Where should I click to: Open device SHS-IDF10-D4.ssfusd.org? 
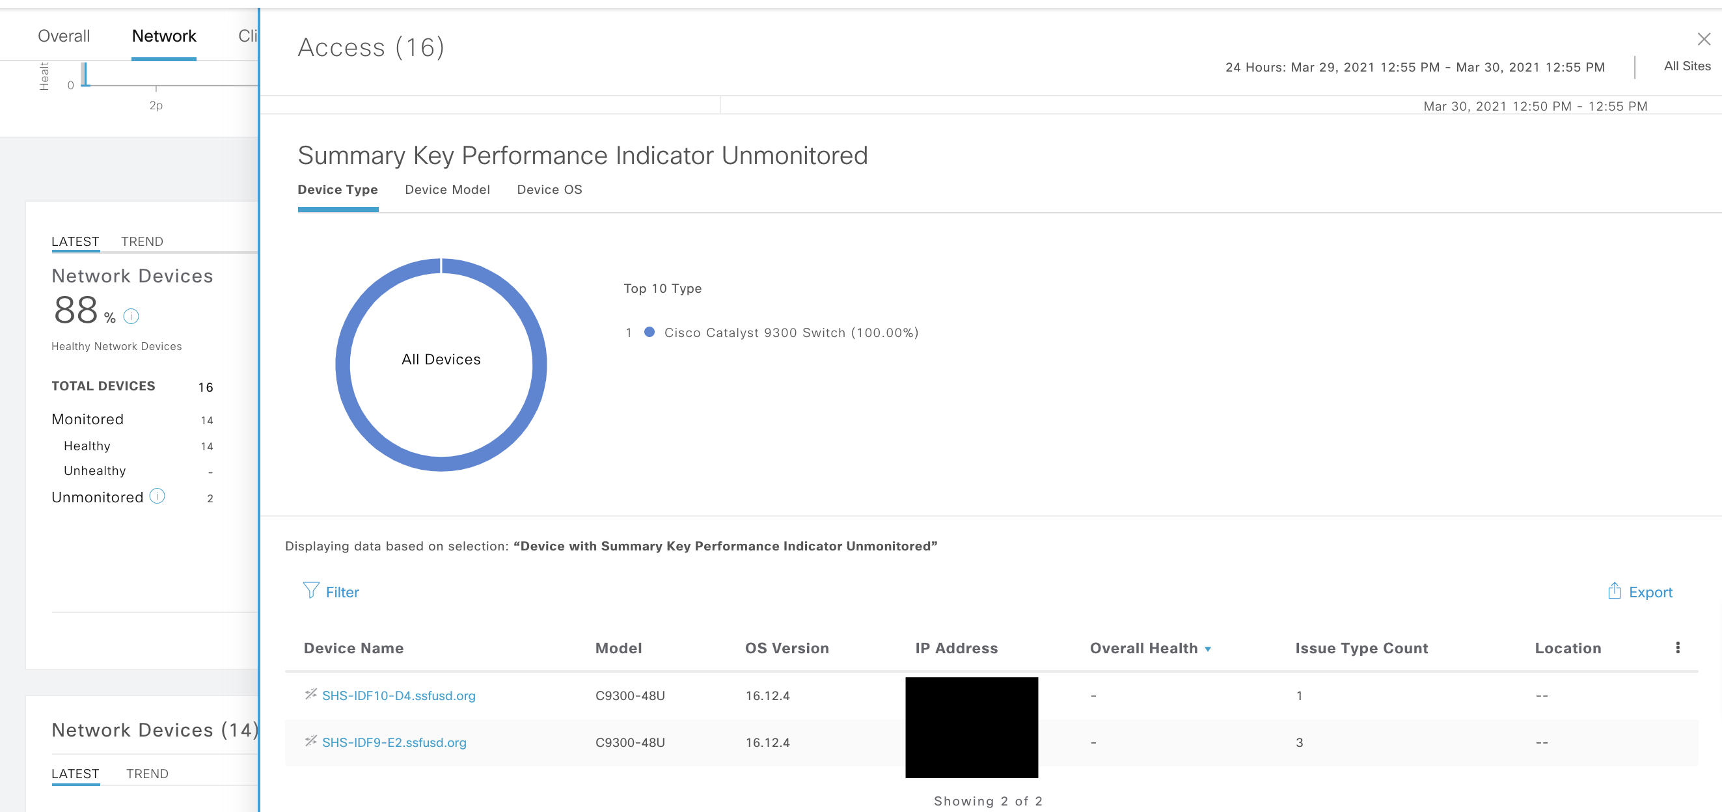(x=398, y=695)
